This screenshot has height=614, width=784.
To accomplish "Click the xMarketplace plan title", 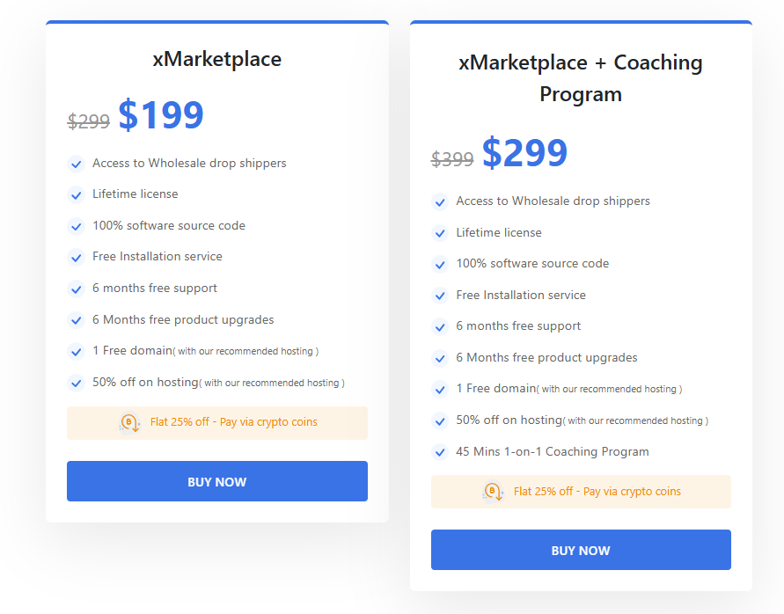I will click(216, 59).
